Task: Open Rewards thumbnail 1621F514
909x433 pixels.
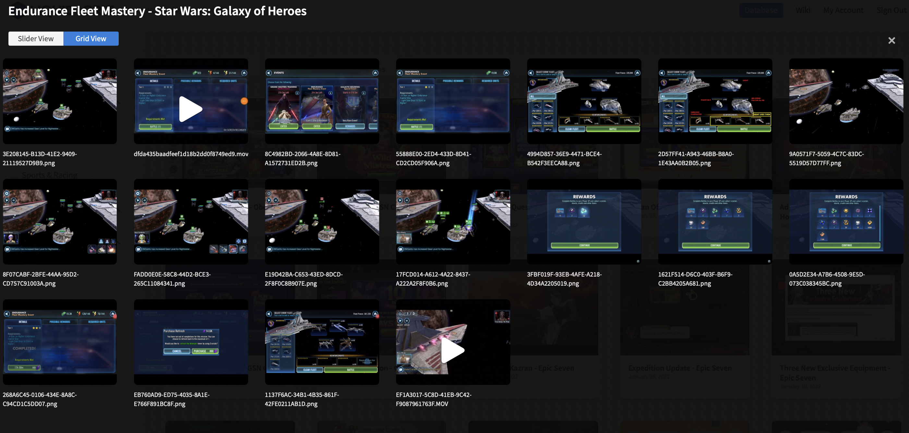Action: pos(715,221)
